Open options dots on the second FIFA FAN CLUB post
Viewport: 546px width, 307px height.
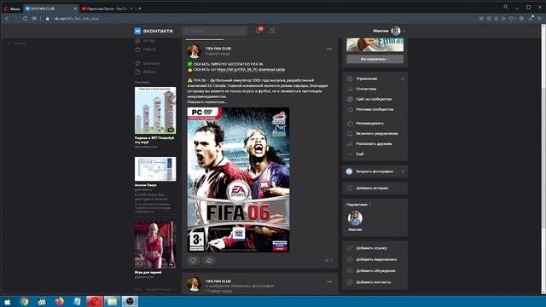tap(329, 282)
